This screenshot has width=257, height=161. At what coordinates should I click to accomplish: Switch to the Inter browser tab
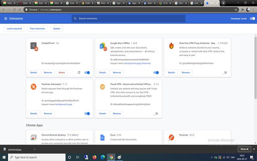25,3
